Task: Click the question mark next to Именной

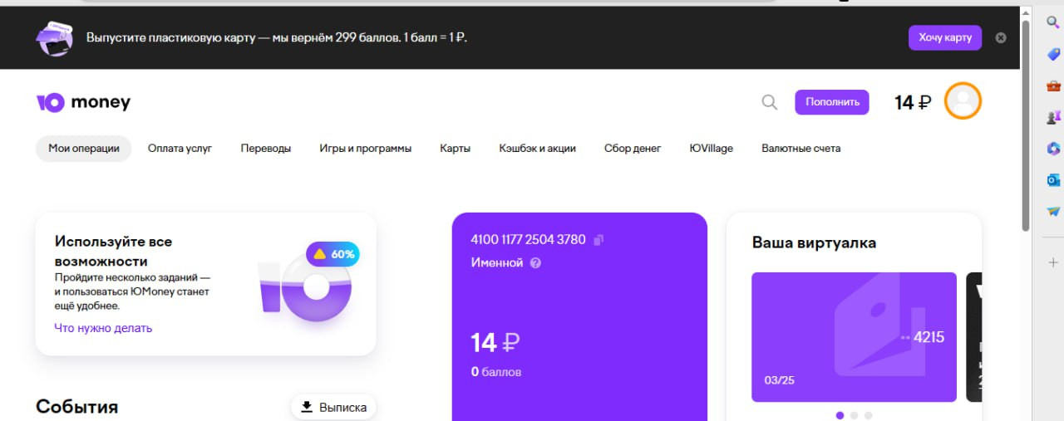Action: [535, 262]
